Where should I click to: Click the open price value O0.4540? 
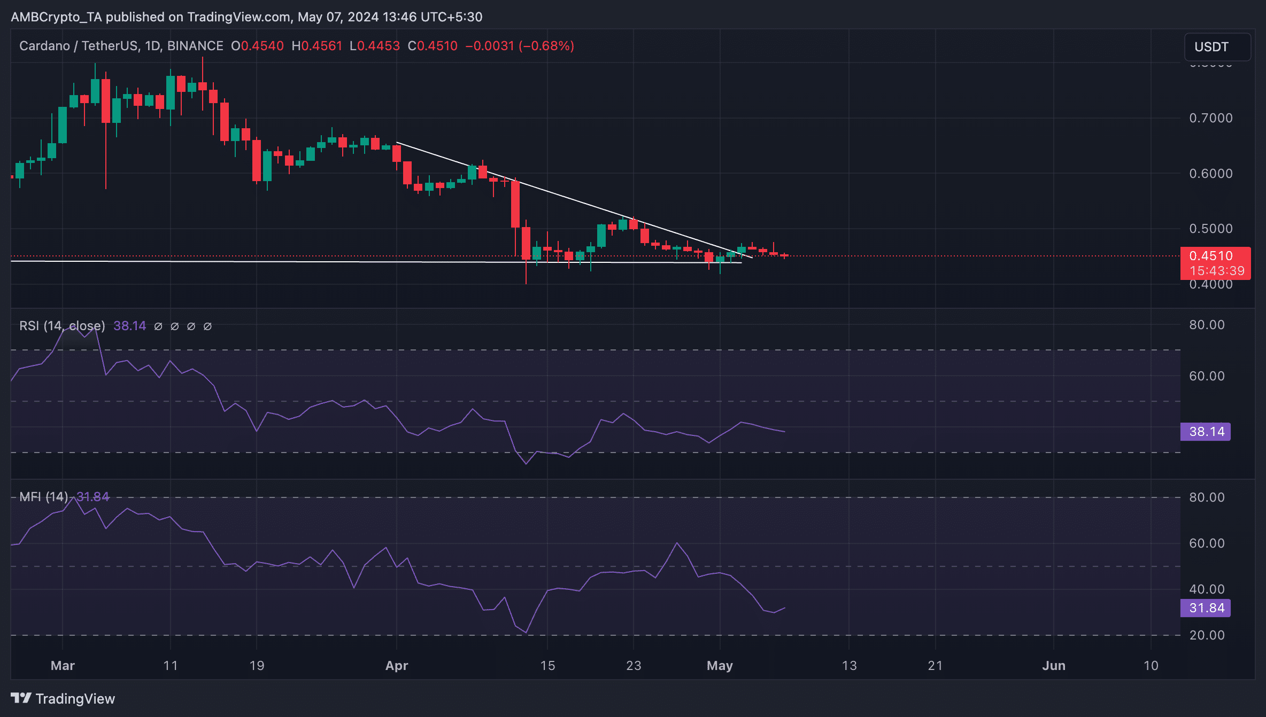pyautogui.click(x=257, y=46)
